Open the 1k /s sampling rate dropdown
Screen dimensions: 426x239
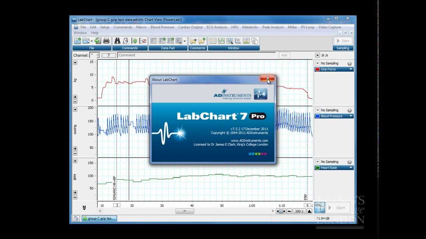[318, 55]
